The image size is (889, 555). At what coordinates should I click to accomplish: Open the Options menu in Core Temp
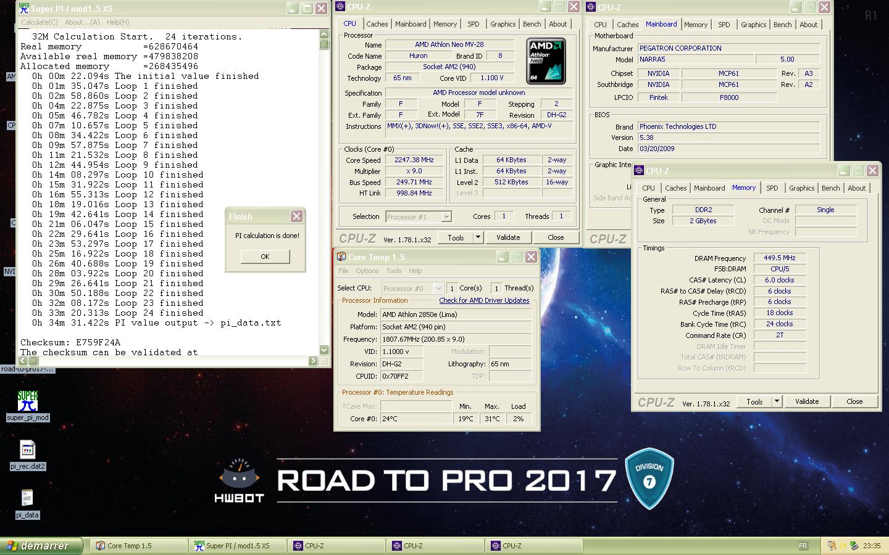point(367,271)
